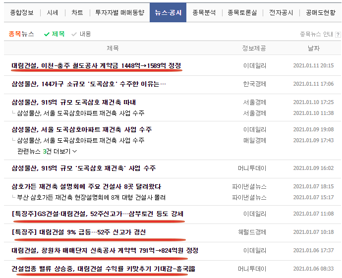The height and width of the screenshot is (278, 342).
Task: Open article 대림건설, 창원차 매매단지 신축공사 계약액 정정
Action: [x=105, y=251]
